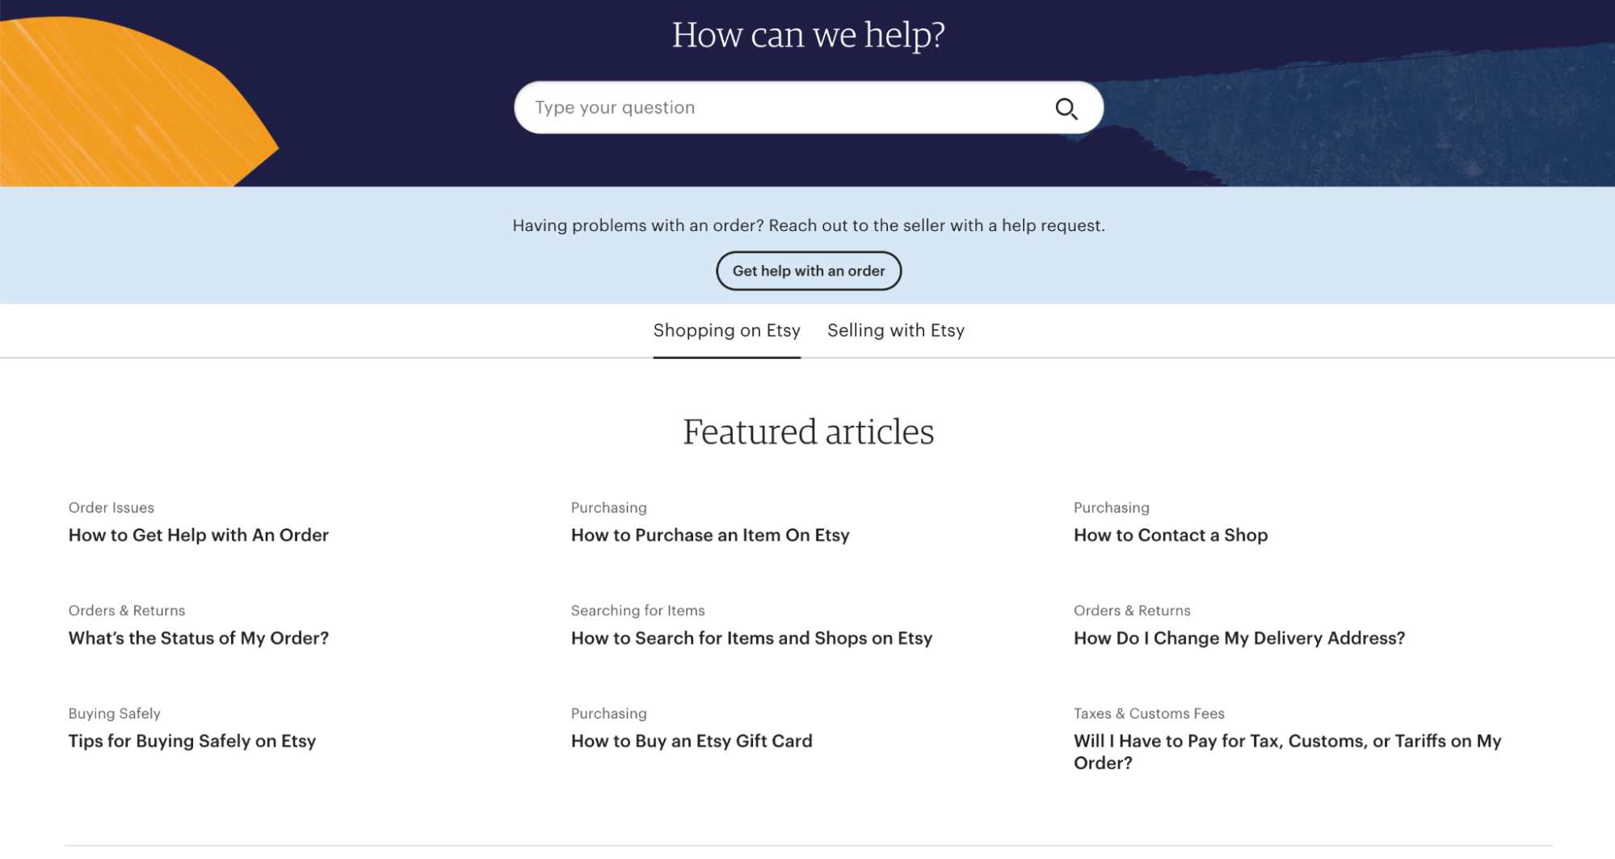Click the 'Buying Safely' category label

click(x=114, y=713)
